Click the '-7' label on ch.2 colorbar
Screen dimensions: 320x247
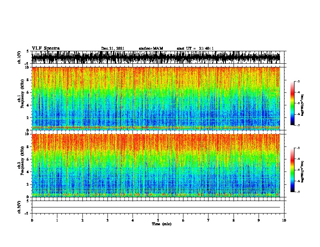coord(298,192)
